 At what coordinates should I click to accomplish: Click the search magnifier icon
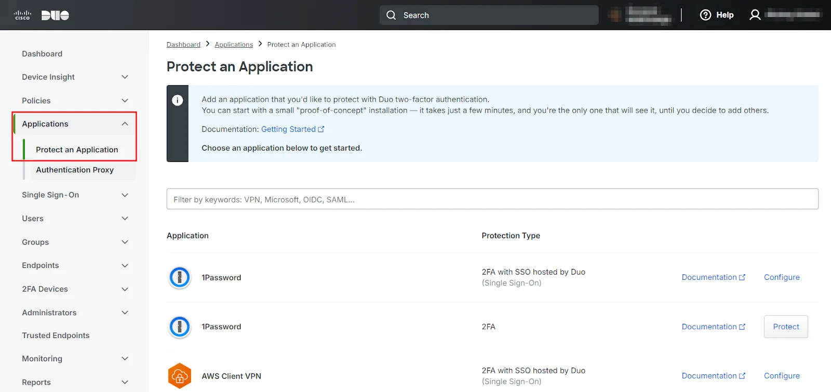click(391, 15)
